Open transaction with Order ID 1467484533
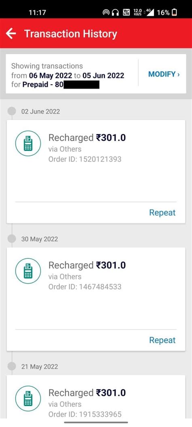 [x=96, y=299]
